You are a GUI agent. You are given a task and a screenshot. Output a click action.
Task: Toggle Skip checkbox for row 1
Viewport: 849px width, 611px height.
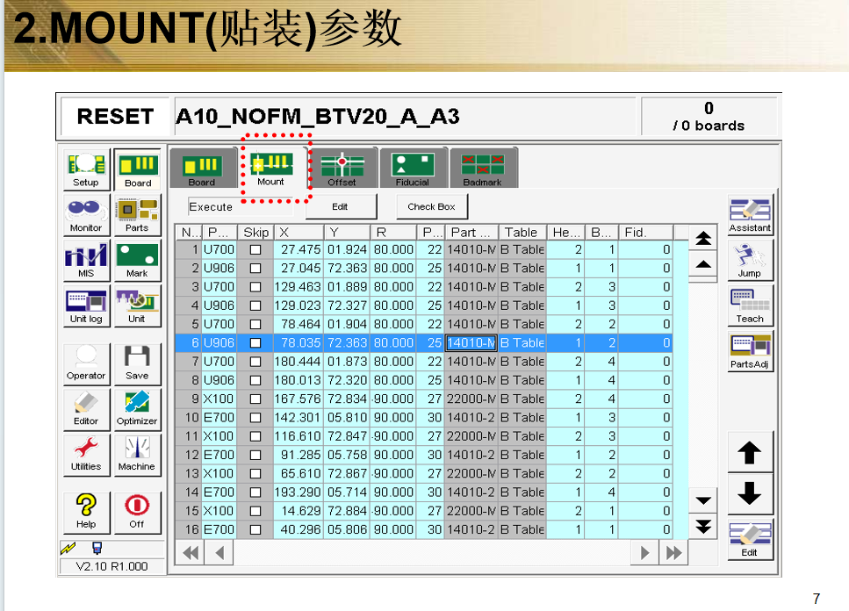click(255, 249)
